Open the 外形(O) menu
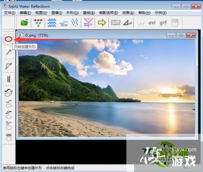Viewport: 203px width, 172px height. [x=72, y=13]
